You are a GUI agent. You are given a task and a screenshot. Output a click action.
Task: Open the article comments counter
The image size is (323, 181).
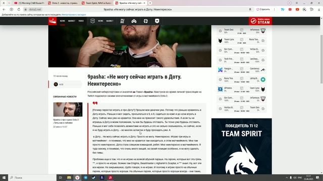click(x=65, y=84)
